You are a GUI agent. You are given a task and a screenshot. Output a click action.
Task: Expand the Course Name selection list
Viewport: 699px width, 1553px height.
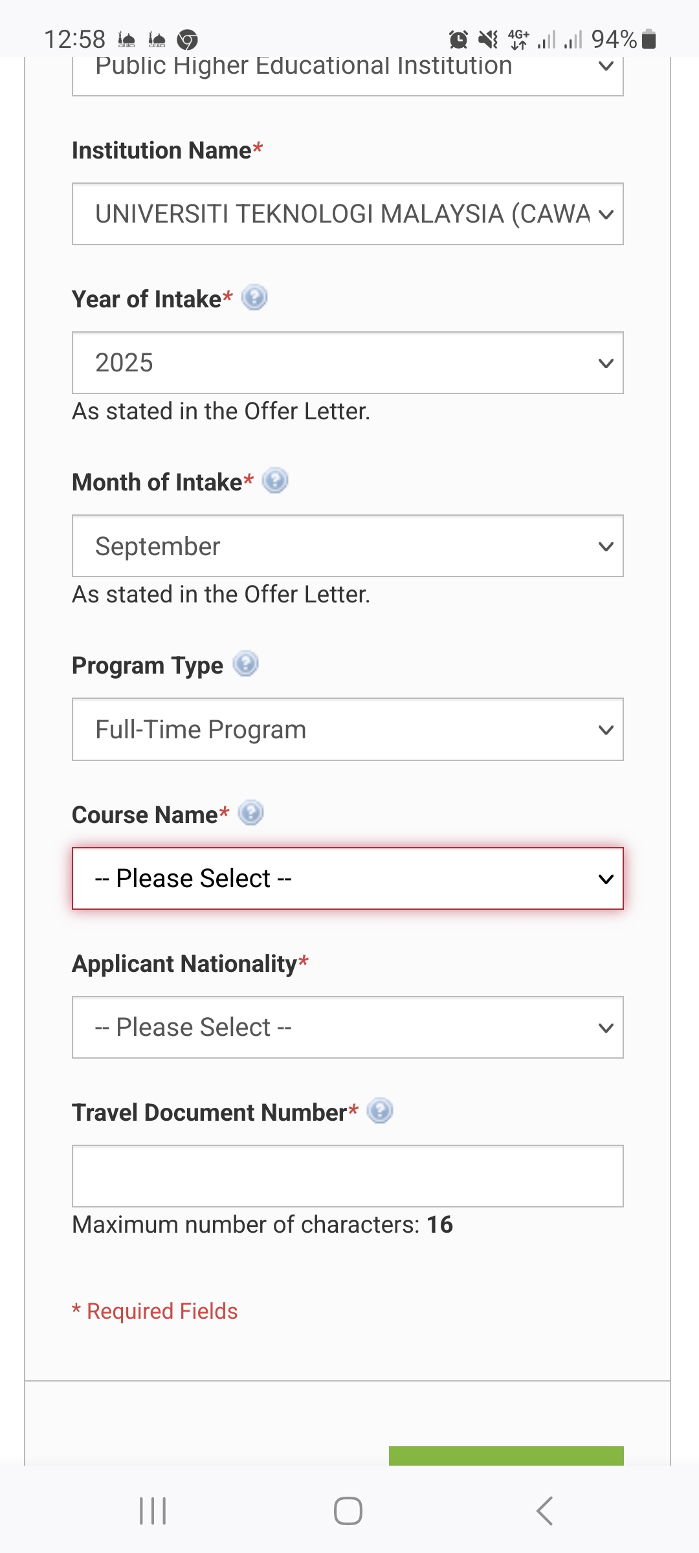point(348,879)
